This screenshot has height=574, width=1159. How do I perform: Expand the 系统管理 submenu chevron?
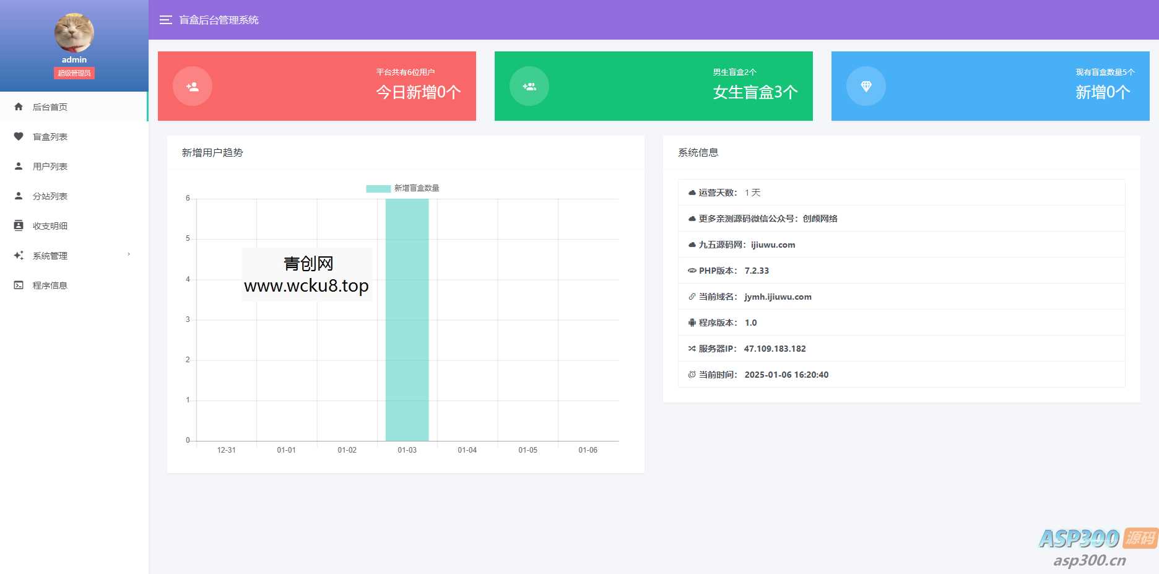pos(129,254)
